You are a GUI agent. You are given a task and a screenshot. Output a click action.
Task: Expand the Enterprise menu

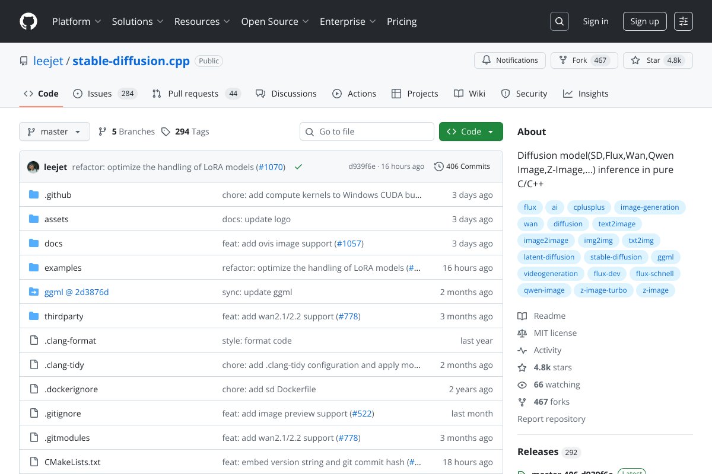tap(348, 21)
